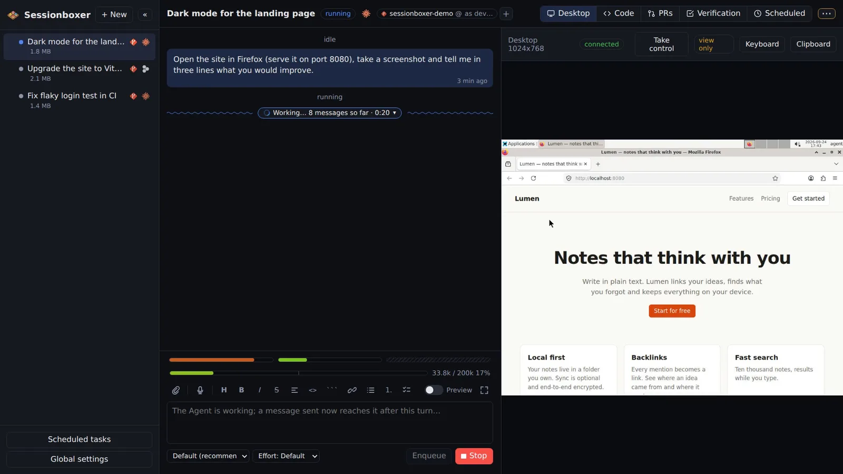Toggle the Preview switch
The height and width of the screenshot is (474, 843).
point(433,390)
